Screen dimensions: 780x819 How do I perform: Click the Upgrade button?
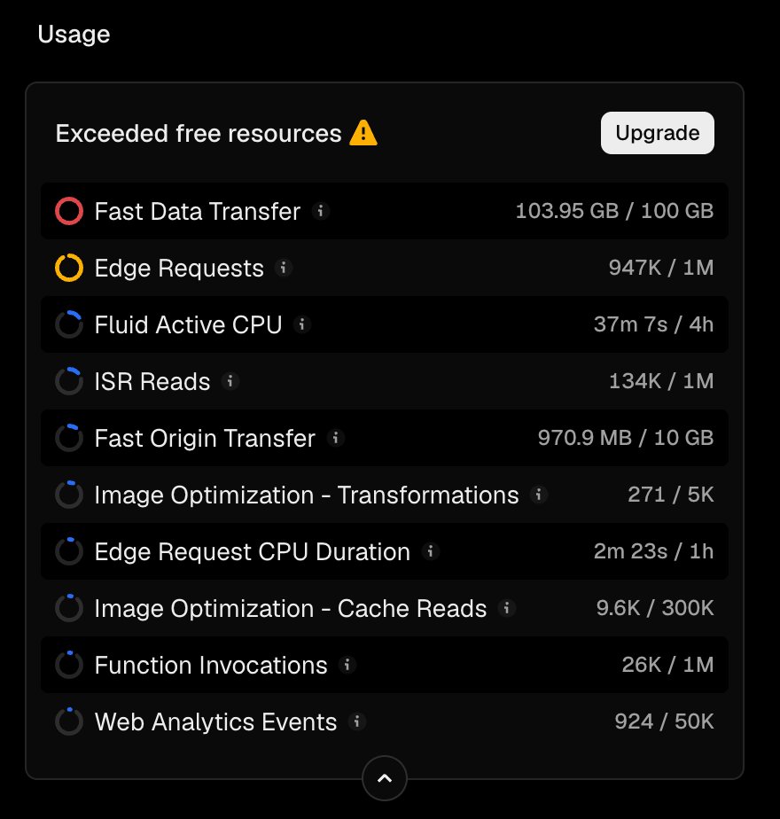tap(657, 133)
